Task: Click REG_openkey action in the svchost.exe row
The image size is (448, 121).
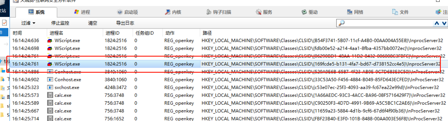Action: [179, 87]
